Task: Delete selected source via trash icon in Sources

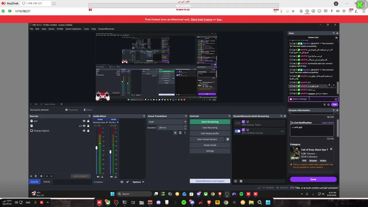Action: [x=36, y=176]
